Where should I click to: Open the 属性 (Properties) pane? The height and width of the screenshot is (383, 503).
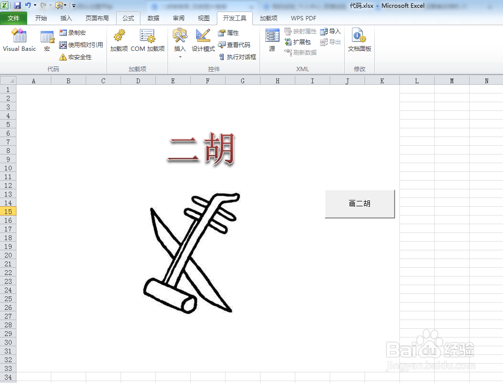229,32
